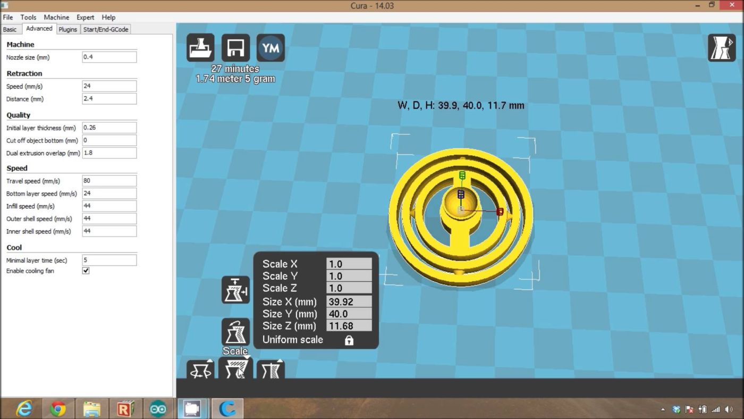The image size is (744, 419).
Task: Click the Reset scale icon above Scale label
Action: click(235, 332)
